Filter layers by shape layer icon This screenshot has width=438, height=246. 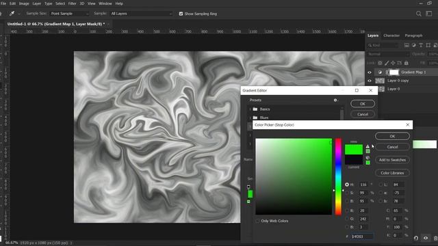tap(428, 45)
